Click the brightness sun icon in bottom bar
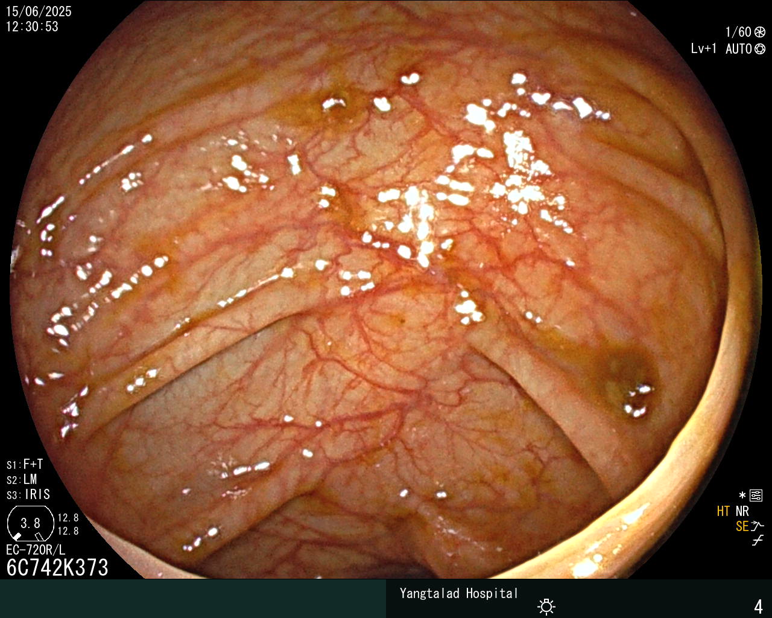Viewport: 772px width, 618px height. pos(546,606)
